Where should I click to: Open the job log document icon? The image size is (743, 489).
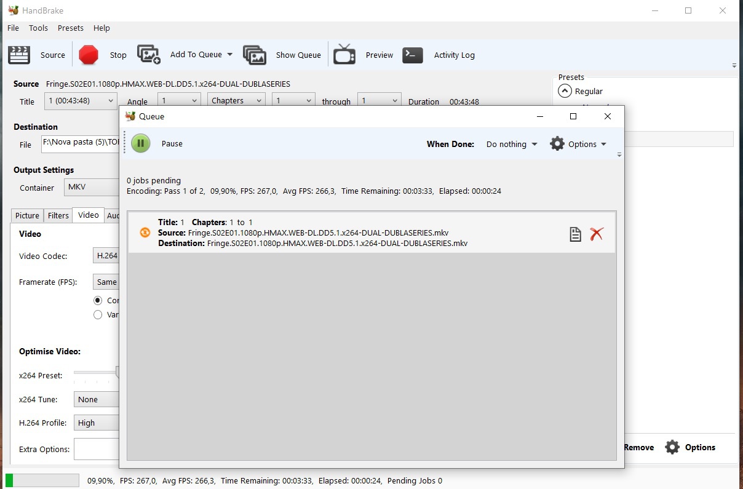click(x=575, y=234)
